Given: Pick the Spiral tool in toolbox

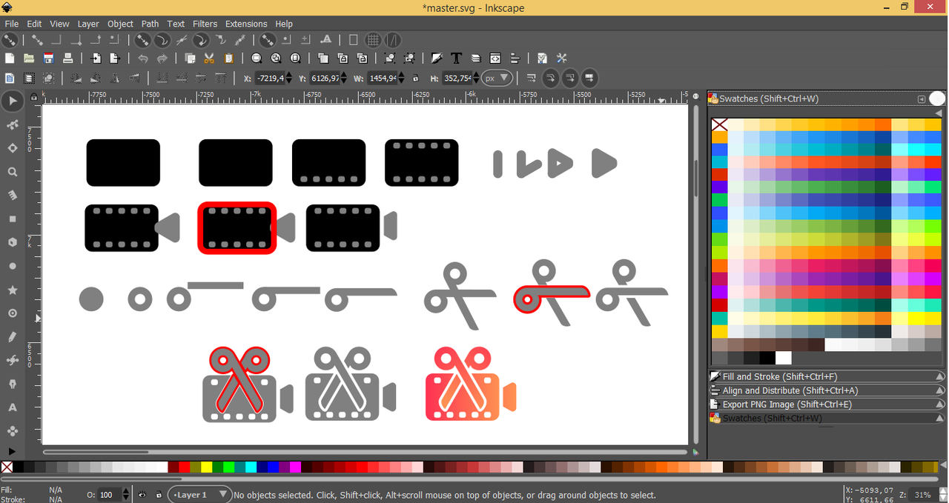Looking at the screenshot, I should click(12, 313).
